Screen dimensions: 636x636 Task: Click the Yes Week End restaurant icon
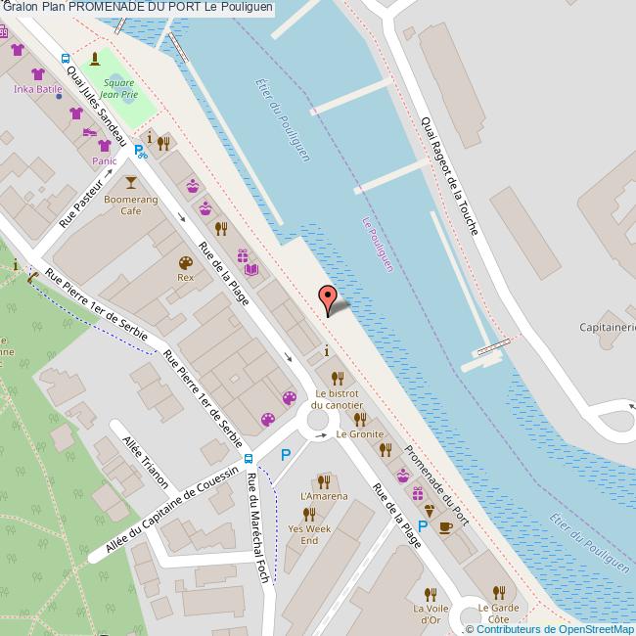309,515
